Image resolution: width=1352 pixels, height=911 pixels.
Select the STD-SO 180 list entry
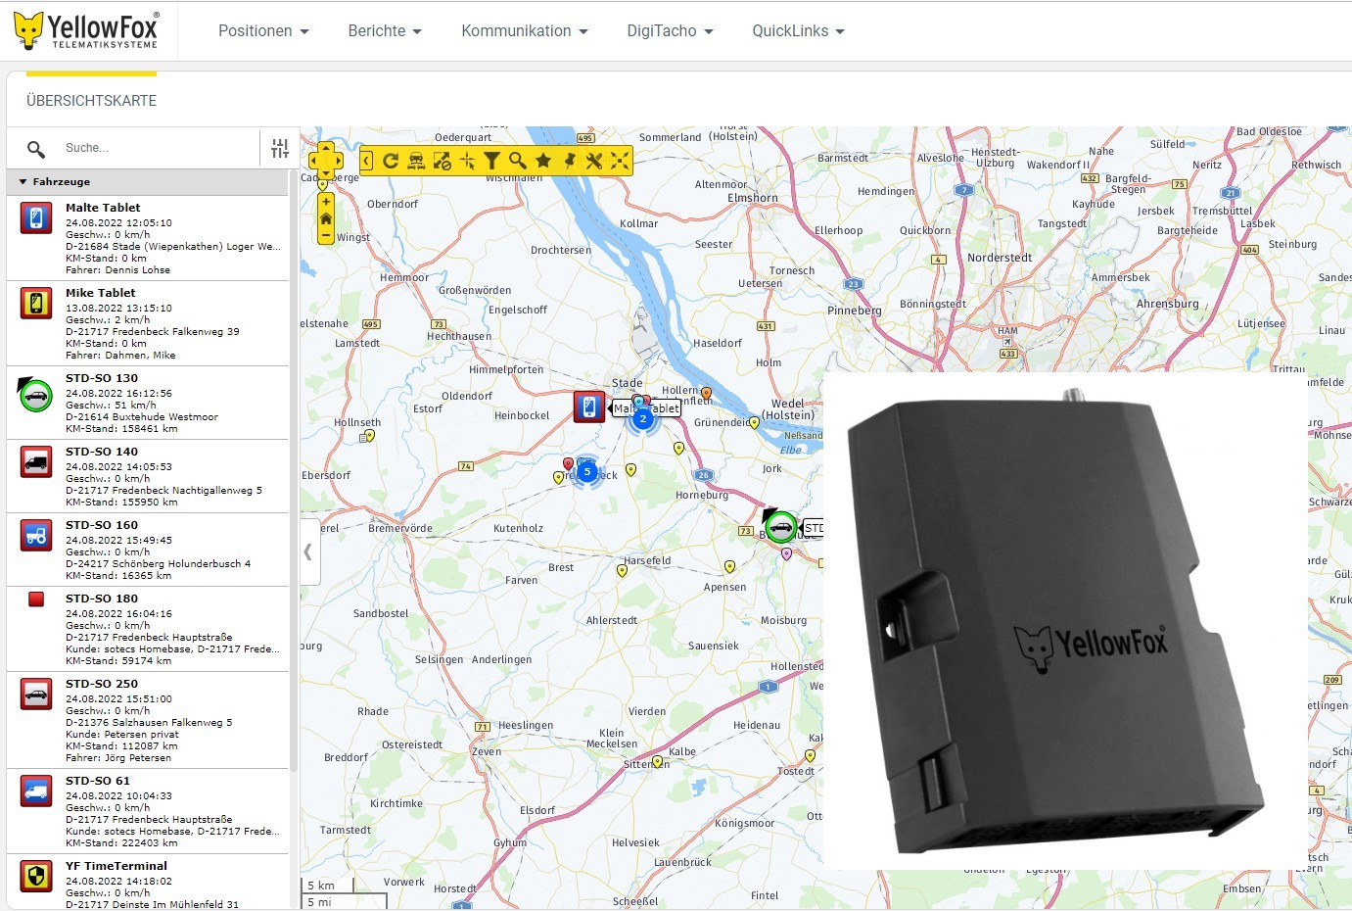(x=148, y=629)
